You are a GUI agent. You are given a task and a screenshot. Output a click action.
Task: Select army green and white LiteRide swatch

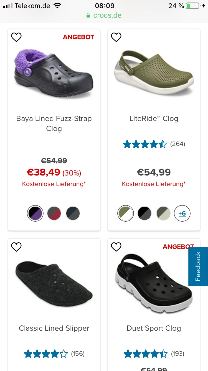[126, 214]
